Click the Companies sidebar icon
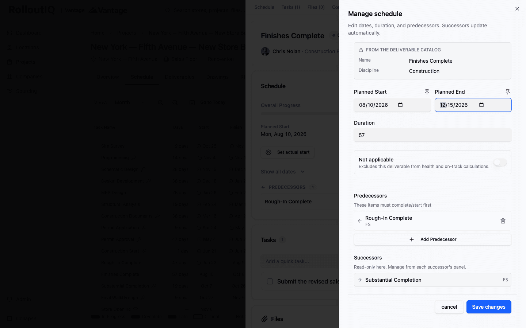Screen dimensions: 526x328 (x=10, y=77)
